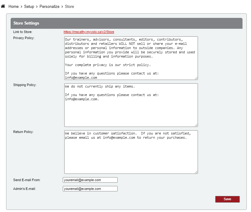Select the Send E-mail From input field
The width and height of the screenshot is (251, 212).
pyautogui.click(x=90, y=180)
